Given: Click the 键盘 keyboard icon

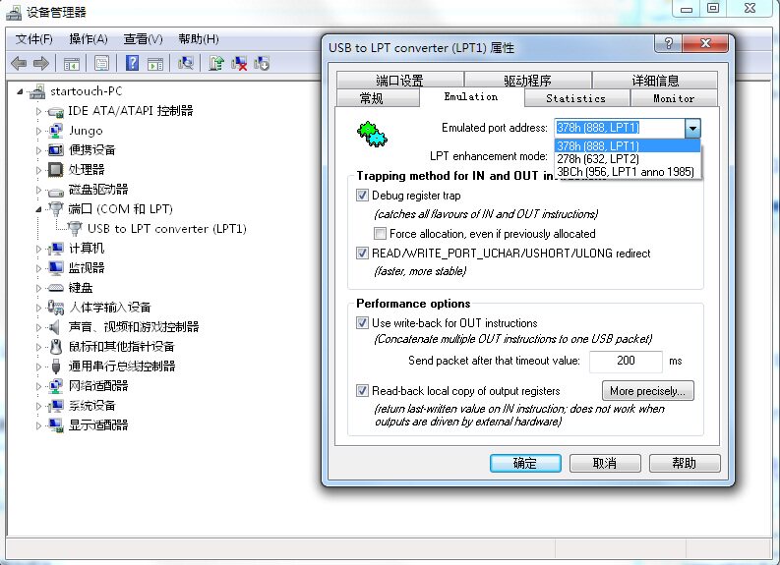Looking at the screenshot, I should 56,288.
